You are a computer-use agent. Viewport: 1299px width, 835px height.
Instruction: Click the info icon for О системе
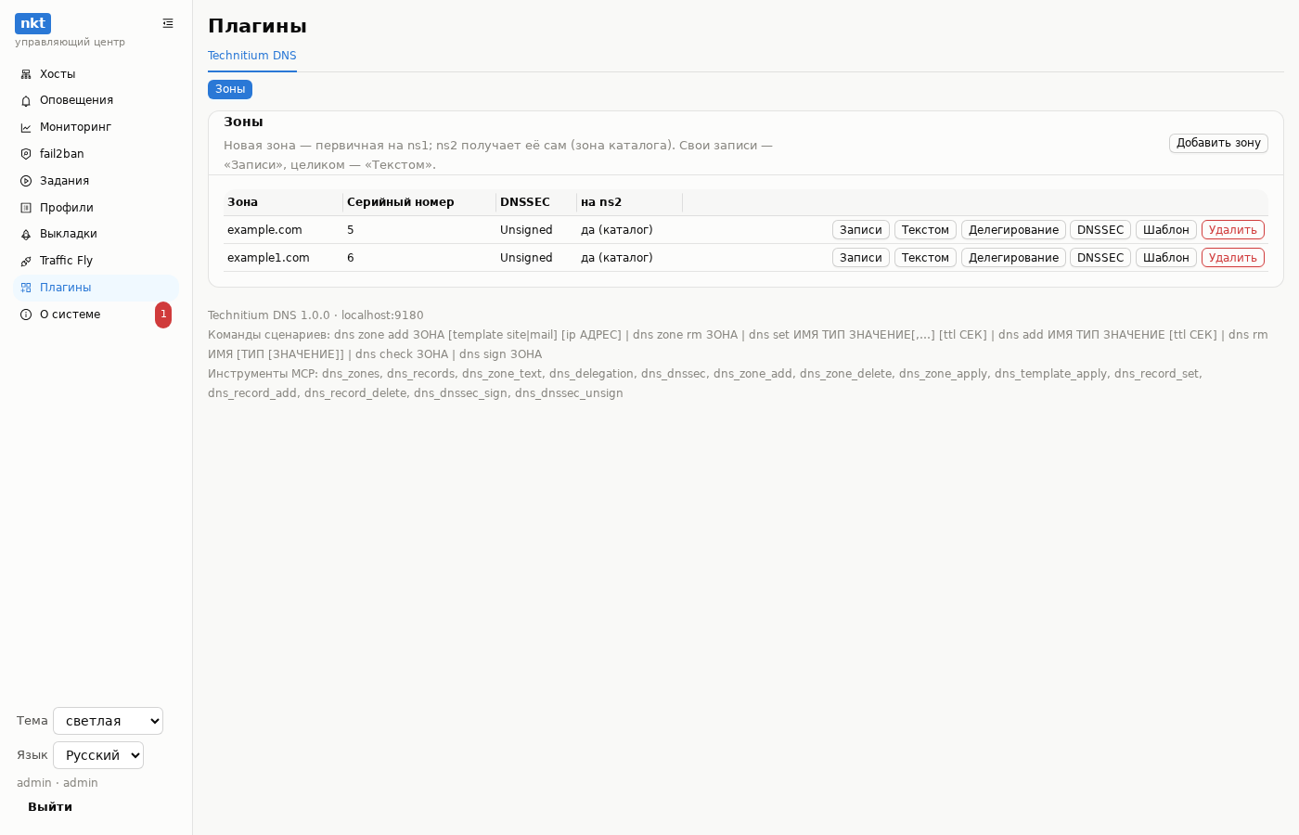coord(26,315)
